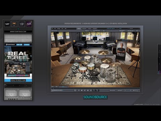The image size is (161, 121).
Task: Click the Tempo field
Action: (97, 90)
